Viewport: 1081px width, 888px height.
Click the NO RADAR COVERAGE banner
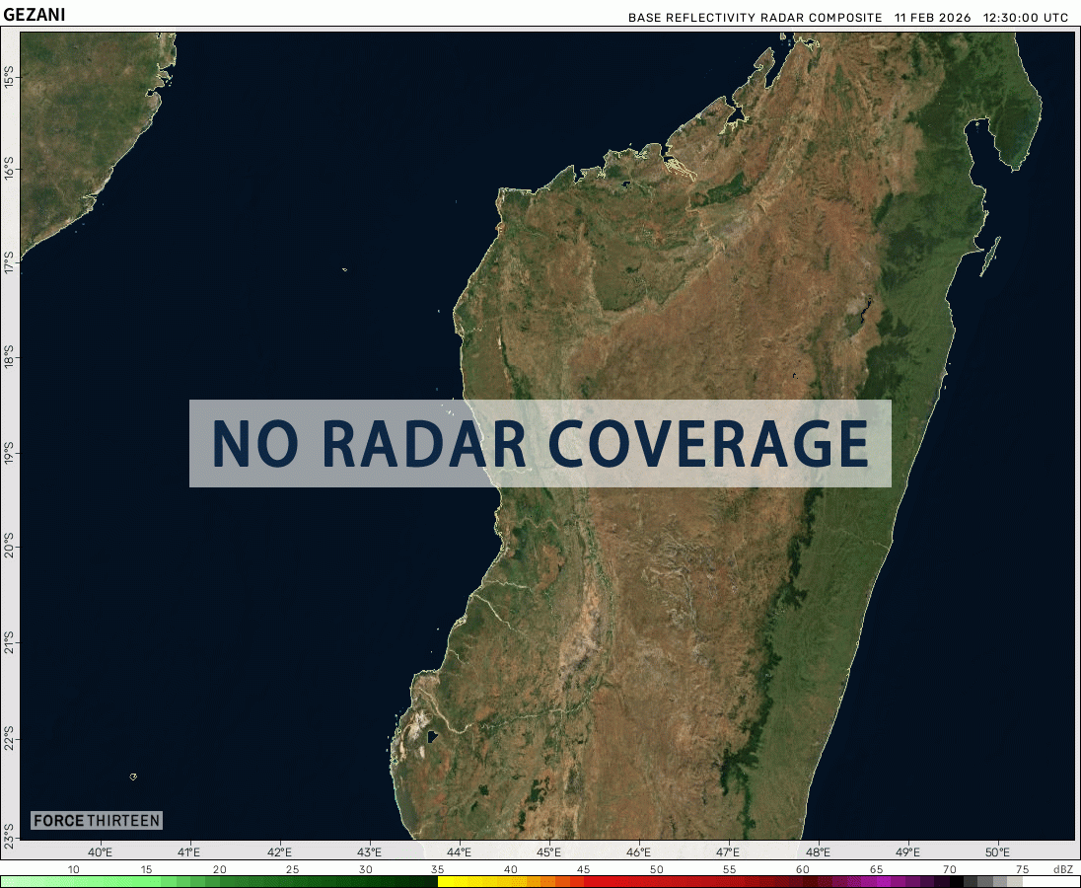[540, 443]
